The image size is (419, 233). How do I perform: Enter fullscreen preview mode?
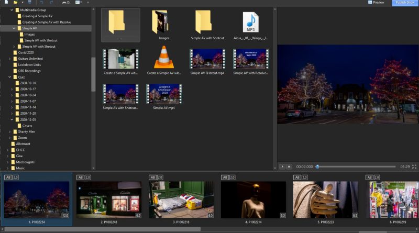(x=414, y=167)
